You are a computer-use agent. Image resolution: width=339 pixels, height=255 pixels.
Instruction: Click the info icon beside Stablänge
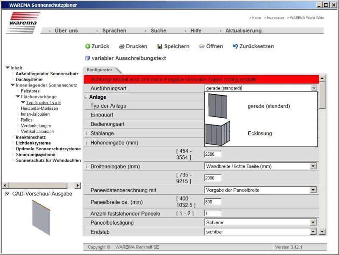(x=86, y=133)
